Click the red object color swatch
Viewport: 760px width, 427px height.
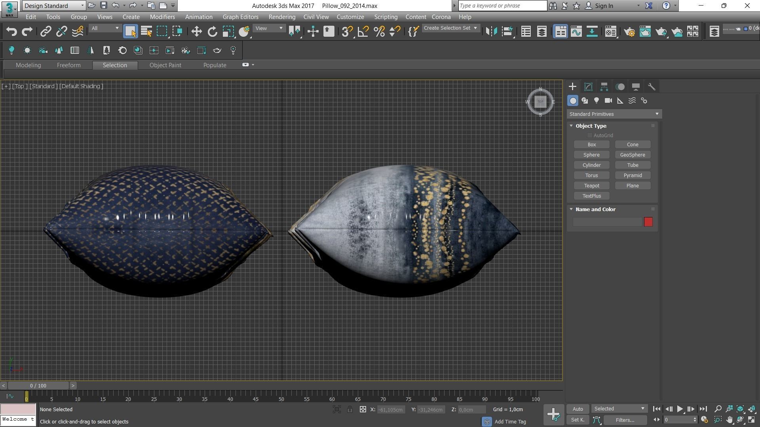pyautogui.click(x=648, y=222)
